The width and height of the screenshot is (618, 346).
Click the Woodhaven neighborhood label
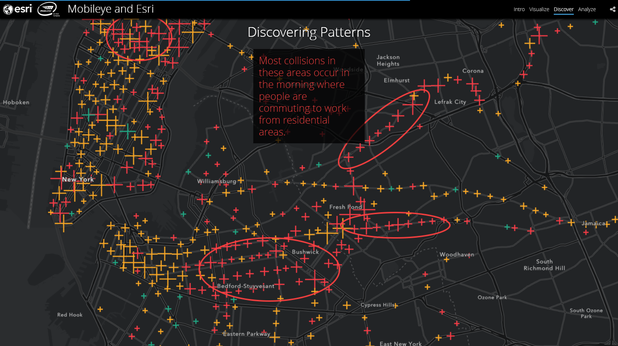(x=456, y=255)
